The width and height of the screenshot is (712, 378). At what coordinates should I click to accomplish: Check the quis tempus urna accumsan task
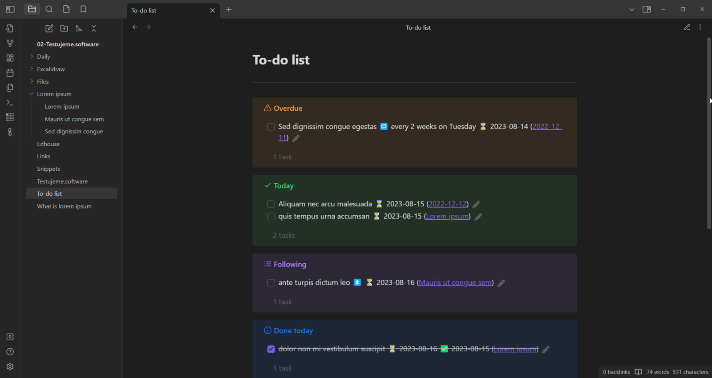(x=271, y=217)
